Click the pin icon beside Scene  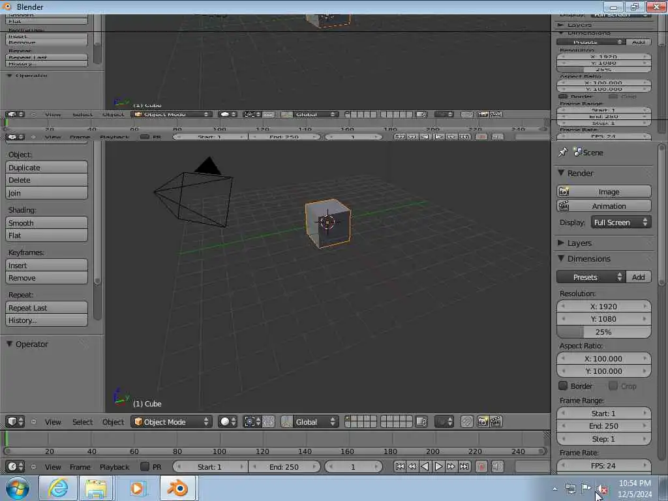point(563,152)
